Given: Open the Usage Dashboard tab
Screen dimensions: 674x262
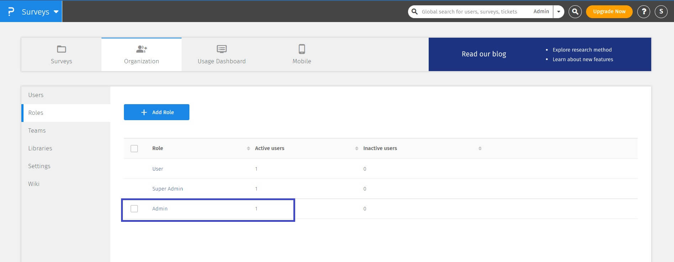Looking at the screenshot, I should 221,54.
